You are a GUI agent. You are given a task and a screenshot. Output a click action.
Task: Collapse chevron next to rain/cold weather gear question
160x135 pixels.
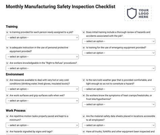point(84,80)
